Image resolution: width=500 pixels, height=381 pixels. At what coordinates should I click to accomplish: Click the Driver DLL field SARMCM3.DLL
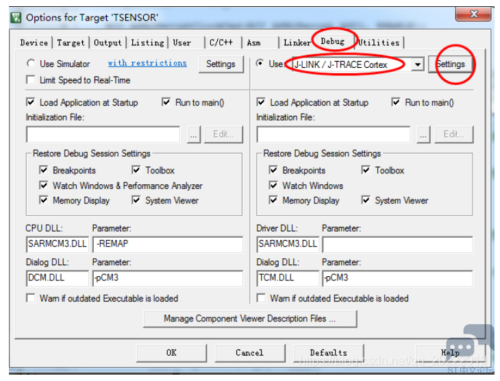pos(288,244)
